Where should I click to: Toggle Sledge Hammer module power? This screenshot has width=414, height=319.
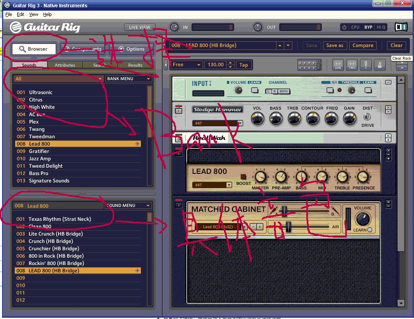pyautogui.click(x=179, y=110)
